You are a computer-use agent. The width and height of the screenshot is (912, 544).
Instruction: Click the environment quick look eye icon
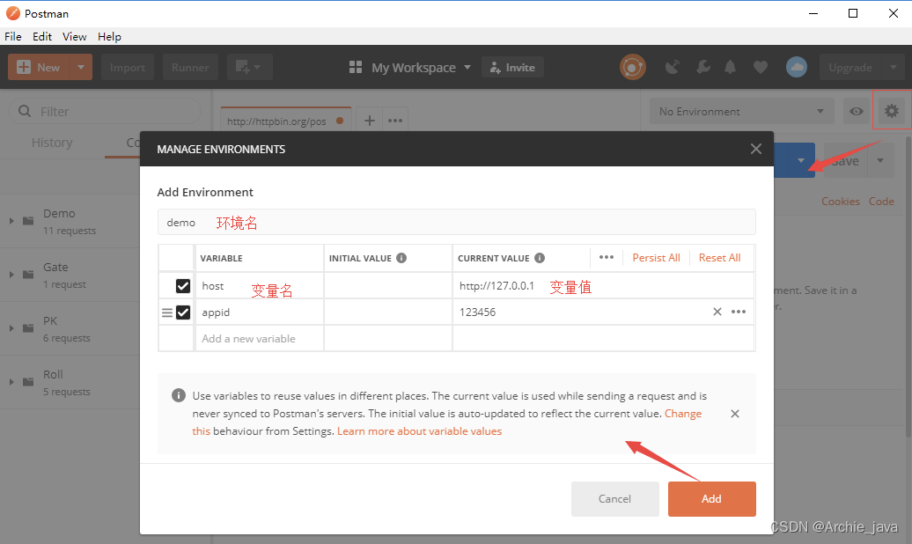click(857, 111)
